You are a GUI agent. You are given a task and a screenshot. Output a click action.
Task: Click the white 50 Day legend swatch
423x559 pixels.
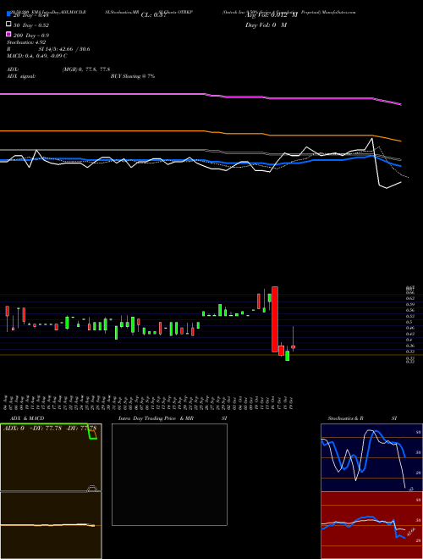(x=8, y=25)
